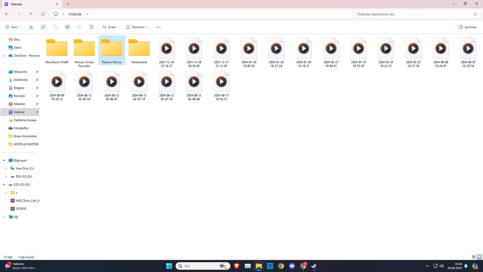Toggle the Ayrıntılar details pane
The height and width of the screenshot is (272, 483).
pos(467,27)
